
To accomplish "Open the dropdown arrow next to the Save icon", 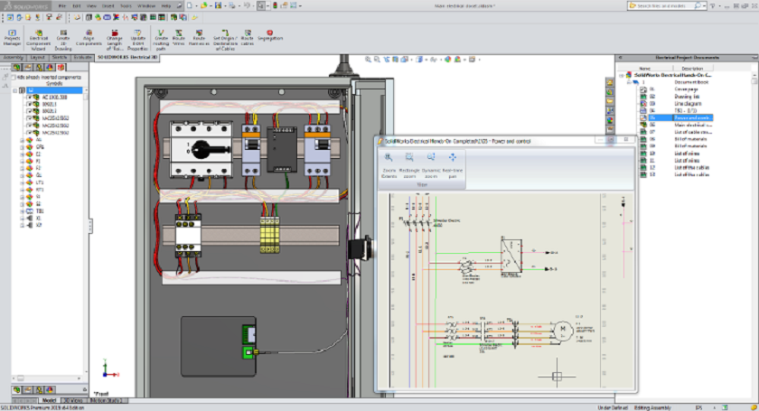I will pyautogui.click(x=225, y=5).
